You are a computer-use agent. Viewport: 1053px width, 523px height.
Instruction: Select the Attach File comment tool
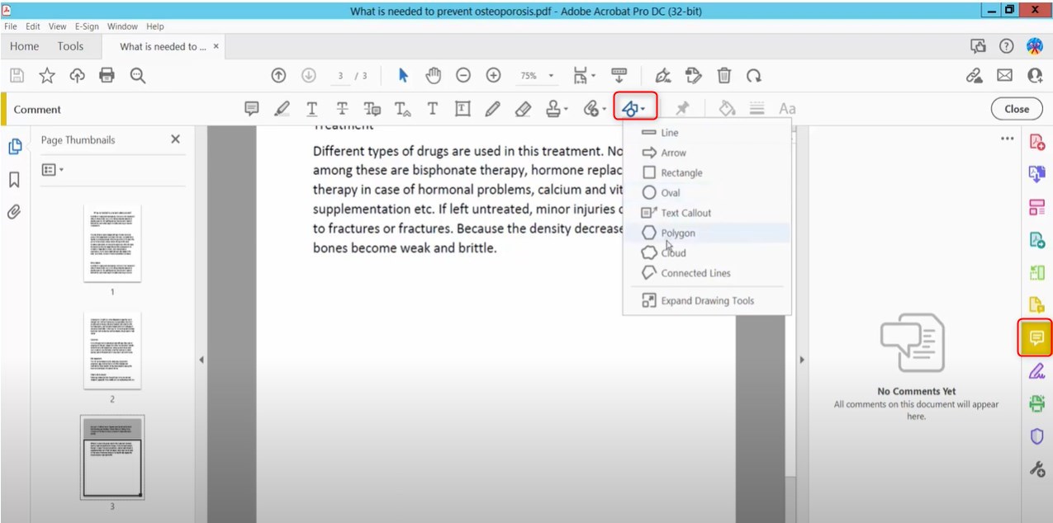click(591, 108)
